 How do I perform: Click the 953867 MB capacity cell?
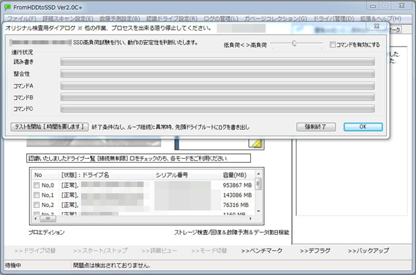coord(237,185)
